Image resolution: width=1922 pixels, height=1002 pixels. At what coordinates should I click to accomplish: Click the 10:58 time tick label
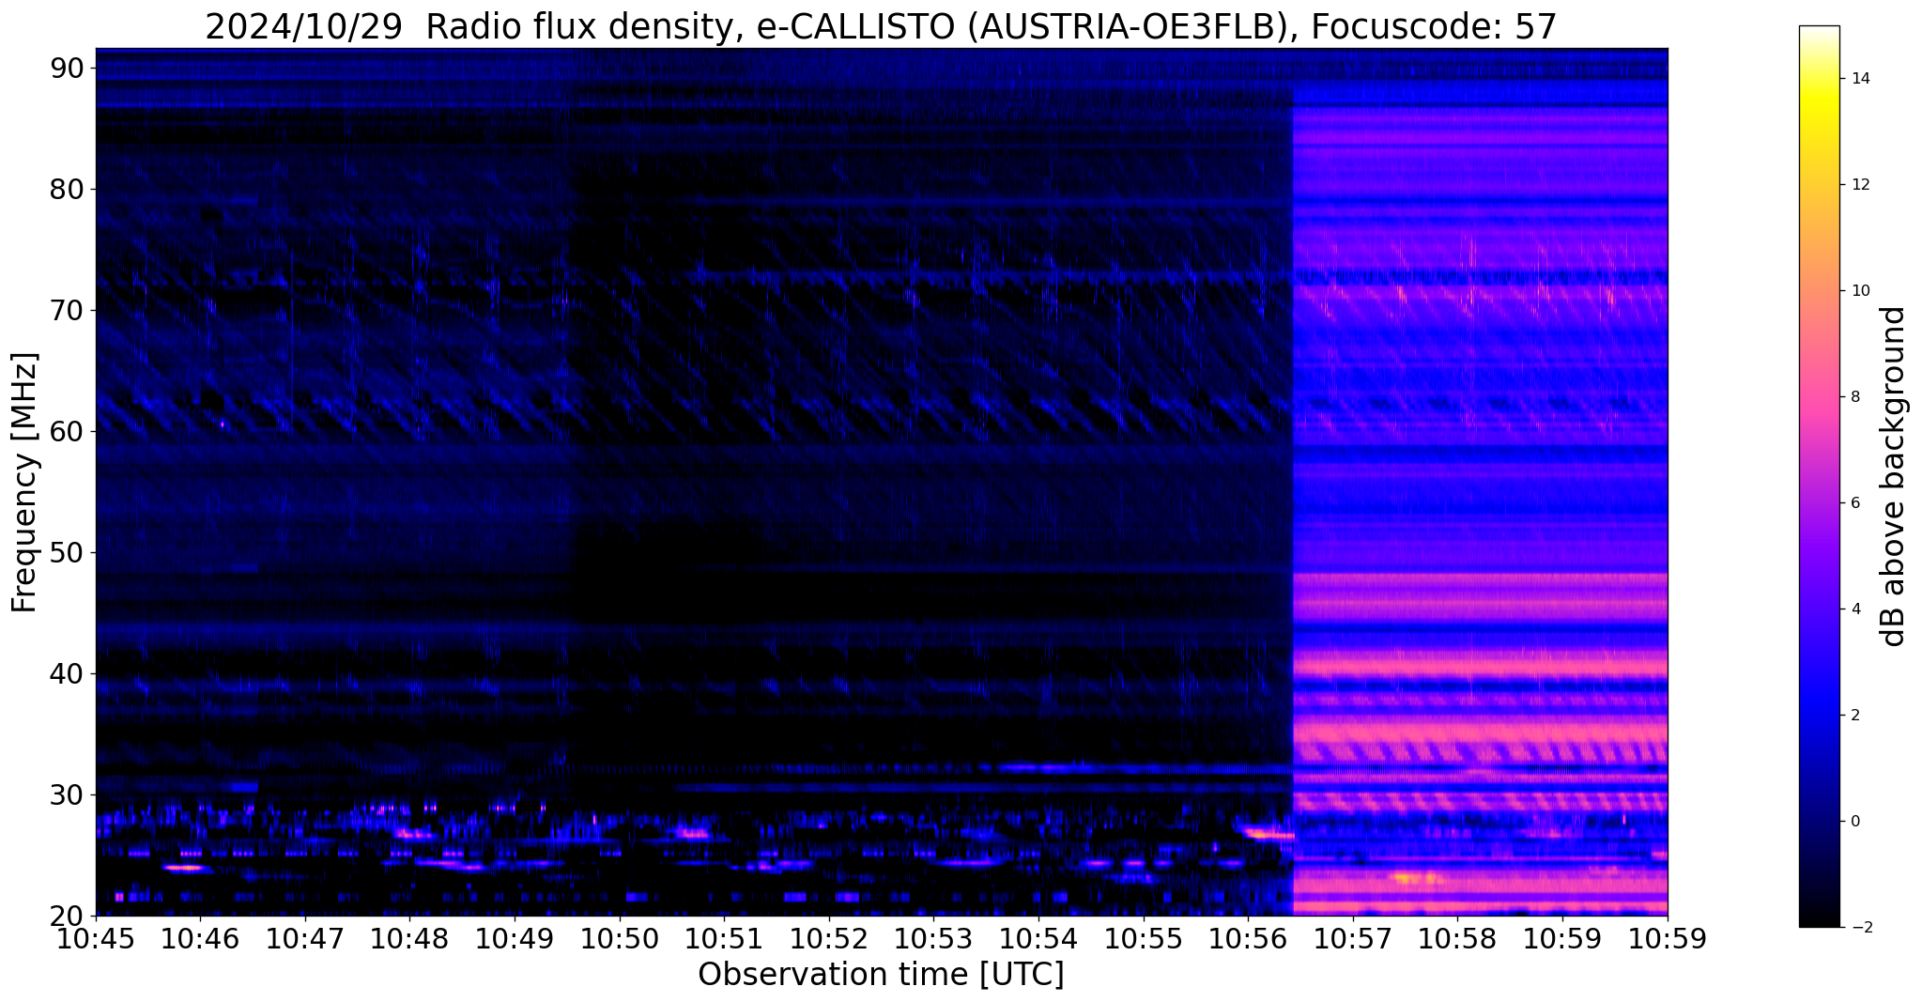click(1458, 938)
